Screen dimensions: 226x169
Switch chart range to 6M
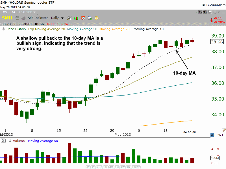(106, 167)
